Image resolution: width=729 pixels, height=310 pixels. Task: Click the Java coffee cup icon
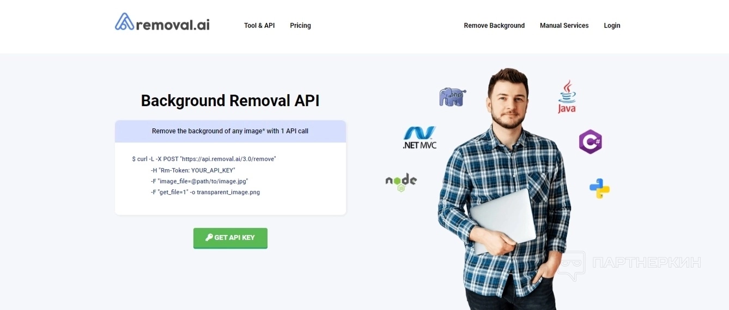point(567,97)
